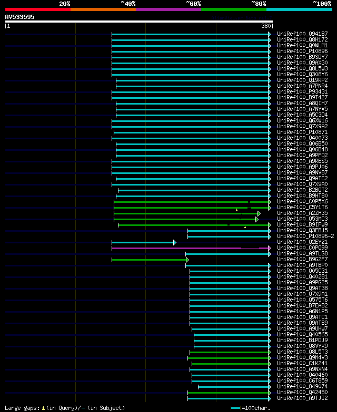Click the cyan 100char scale bar in the legend
Viewport: 337px width, 412px height.
[236, 408]
